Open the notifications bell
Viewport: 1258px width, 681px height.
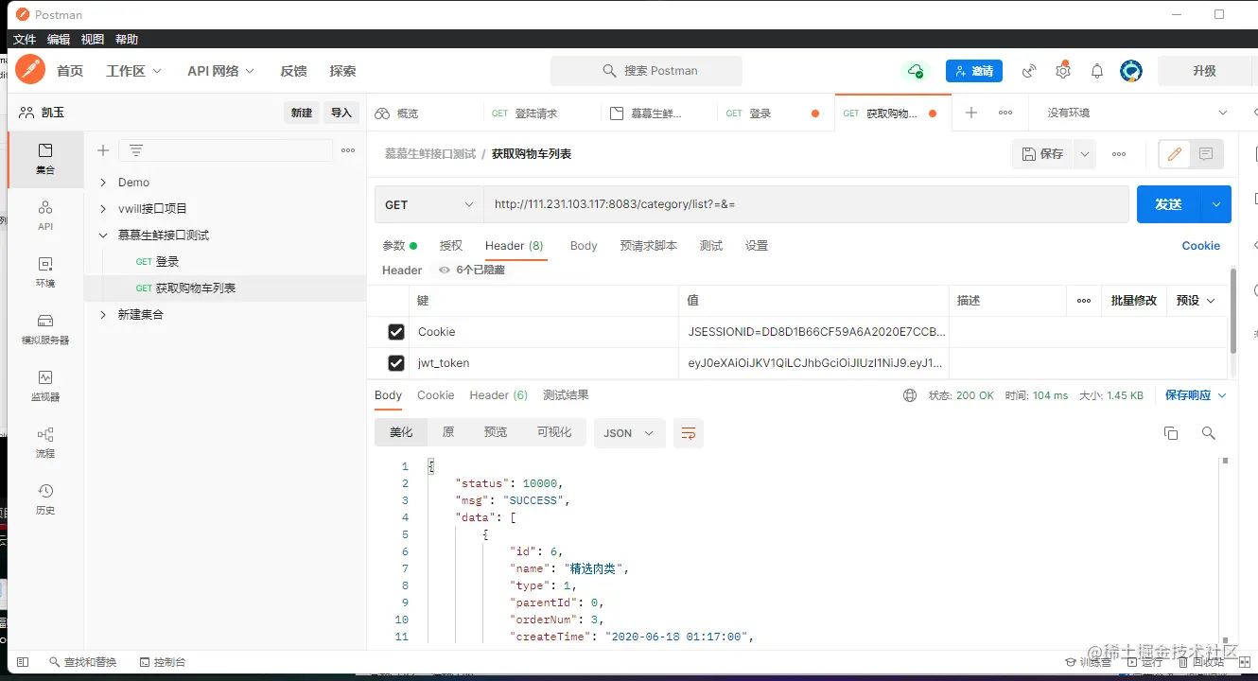1097,71
